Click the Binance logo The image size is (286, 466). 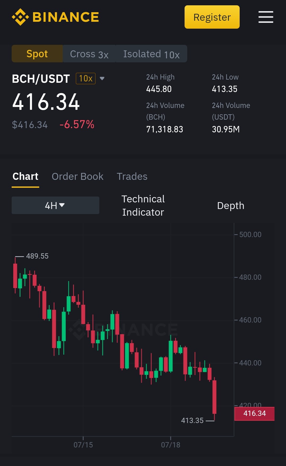click(x=55, y=17)
